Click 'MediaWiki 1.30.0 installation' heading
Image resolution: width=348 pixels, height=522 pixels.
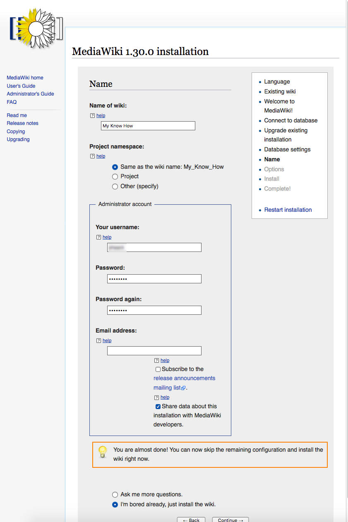[140, 52]
